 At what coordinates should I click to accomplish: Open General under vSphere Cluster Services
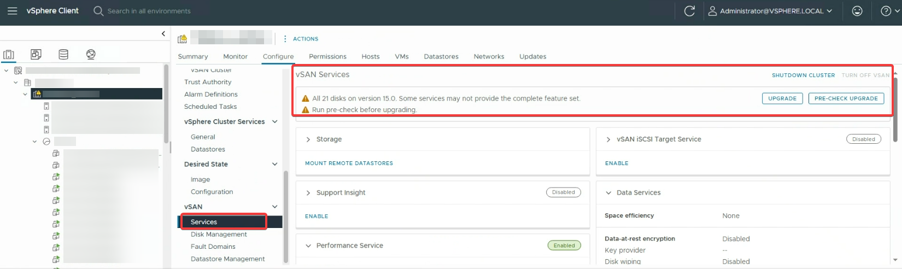click(203, 137)
